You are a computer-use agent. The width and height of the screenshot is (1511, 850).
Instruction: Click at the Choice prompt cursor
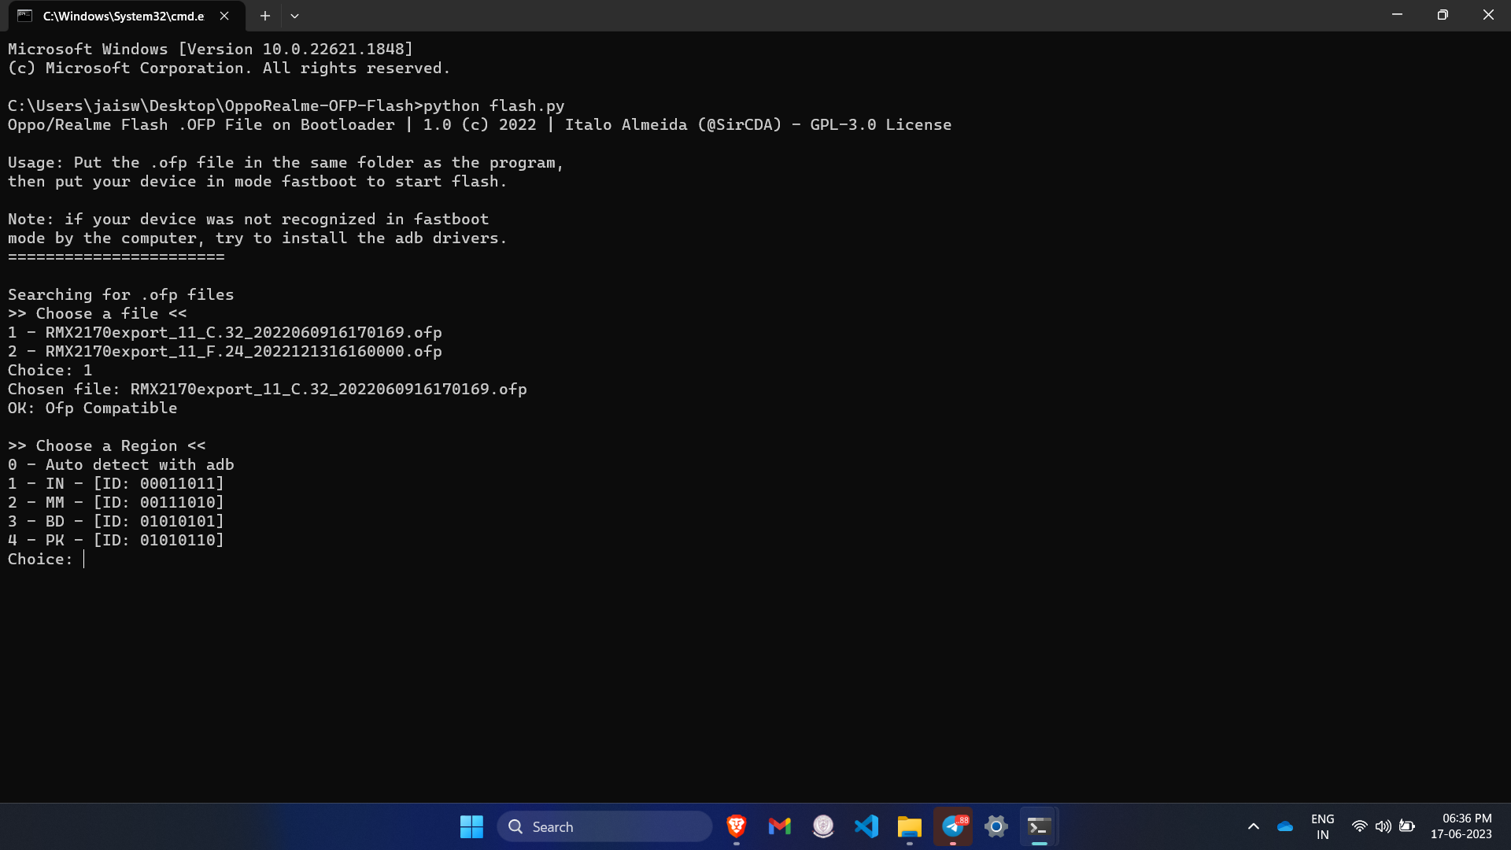click(x=84, y=559)
